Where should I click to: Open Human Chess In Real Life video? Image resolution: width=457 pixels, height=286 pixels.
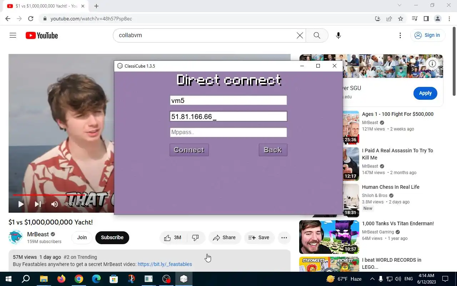(x=391, y=187)
